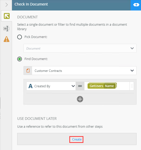Open the Properties tab icon

pos(6,29)
